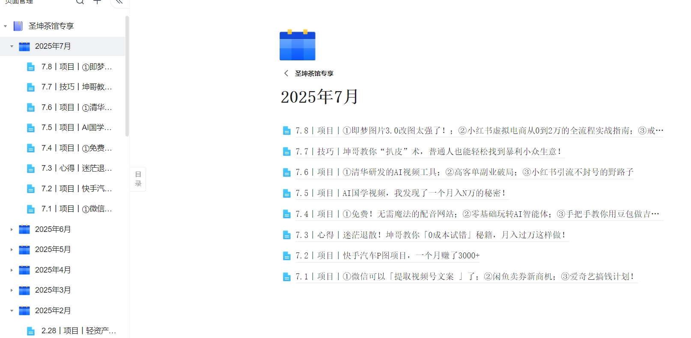Click calendar icon next to 2025年3月
The image size is (691, 338).
tap(24, 290)
